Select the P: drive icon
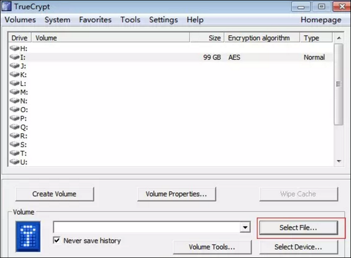This screenshot has width=351, height=258. coord(15,118)
